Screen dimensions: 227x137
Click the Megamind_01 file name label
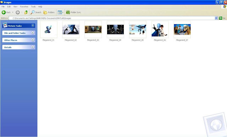pyautogui.click(x=49, y=40)
